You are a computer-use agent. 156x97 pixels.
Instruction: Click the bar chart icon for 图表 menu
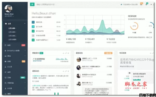coord(5,56)
